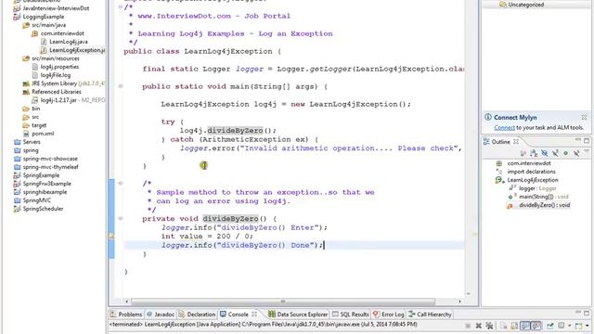
Task: Open Outline view menu triangle
Action: pyautogui.click(x=587, y=151)
